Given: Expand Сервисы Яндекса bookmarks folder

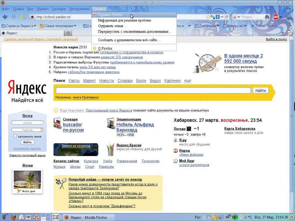Looking at the screenshot, I should coord(19,26).
